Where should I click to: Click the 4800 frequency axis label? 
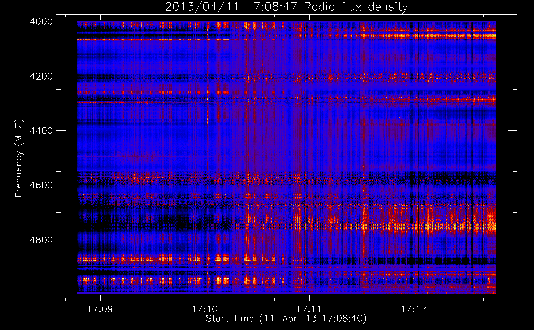pyautogui.click(x=41, y=240)
